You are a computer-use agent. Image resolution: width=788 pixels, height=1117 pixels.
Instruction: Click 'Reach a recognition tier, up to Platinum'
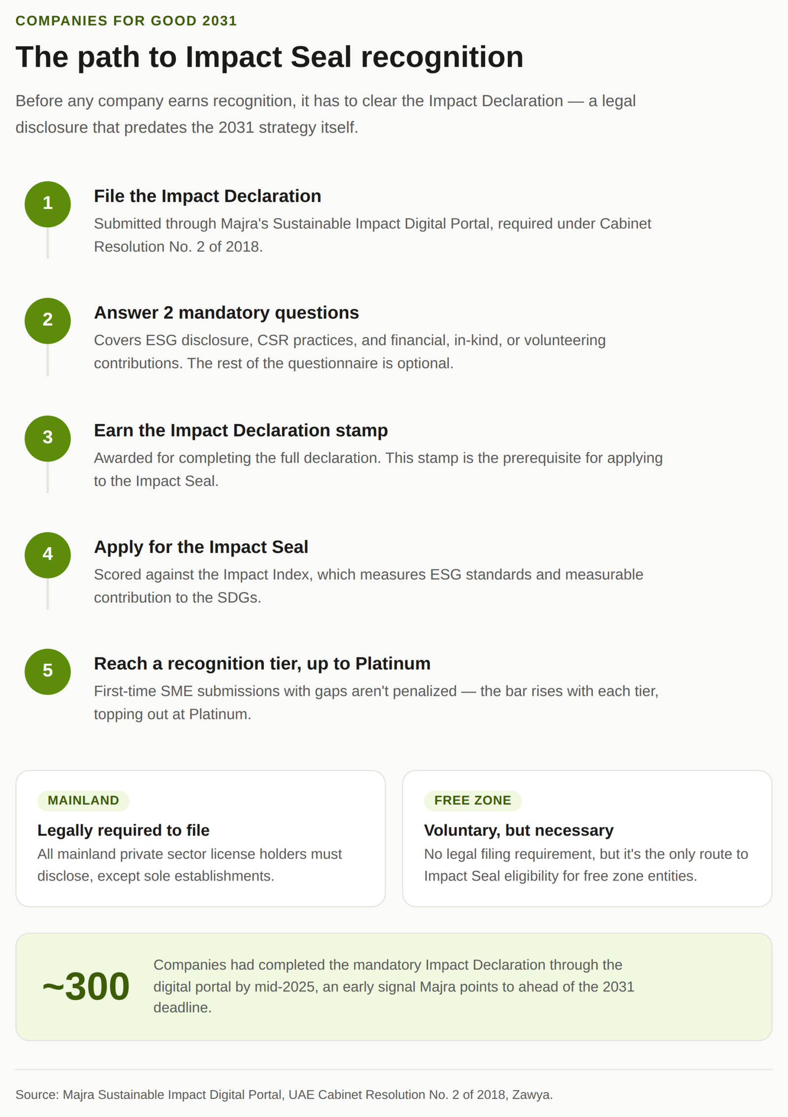tap(262, 664)
